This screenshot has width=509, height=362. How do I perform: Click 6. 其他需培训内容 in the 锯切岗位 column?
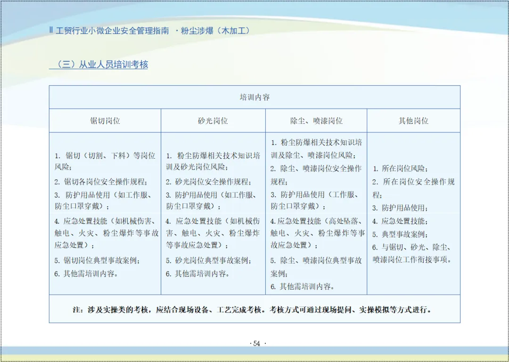[86, 274]
